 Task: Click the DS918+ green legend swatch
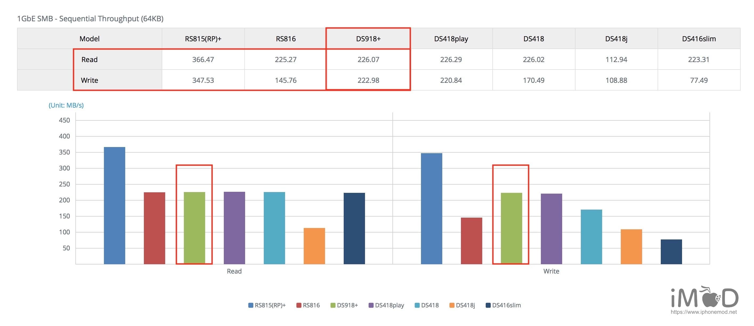[333, 305]
